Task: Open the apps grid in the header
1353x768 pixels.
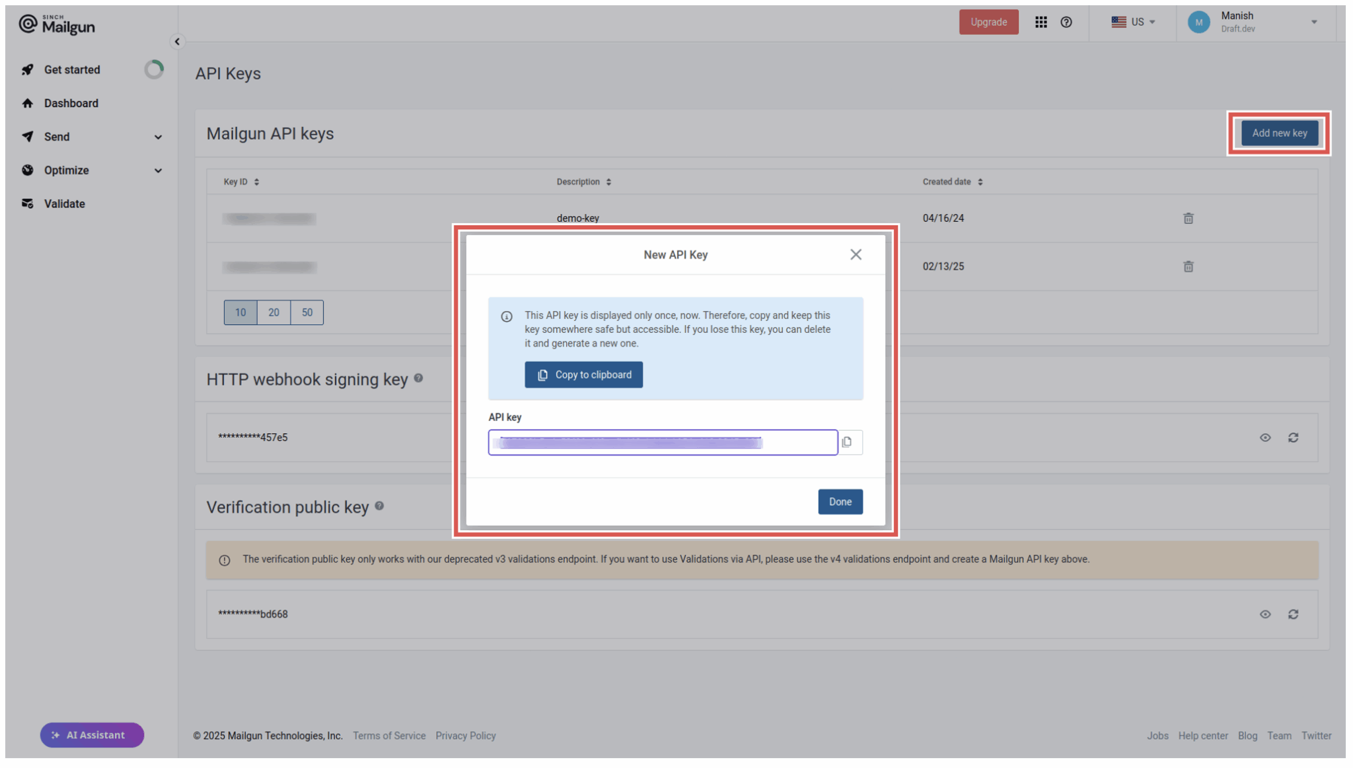Action: click(1041, 22)
